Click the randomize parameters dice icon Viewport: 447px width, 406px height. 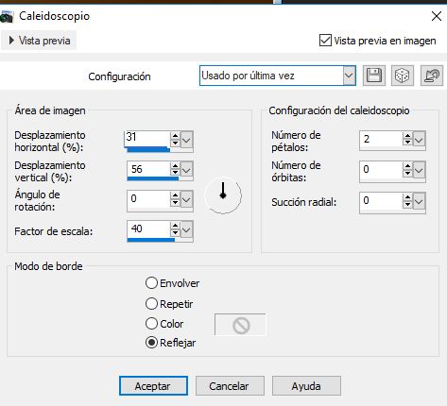[402, 76]
